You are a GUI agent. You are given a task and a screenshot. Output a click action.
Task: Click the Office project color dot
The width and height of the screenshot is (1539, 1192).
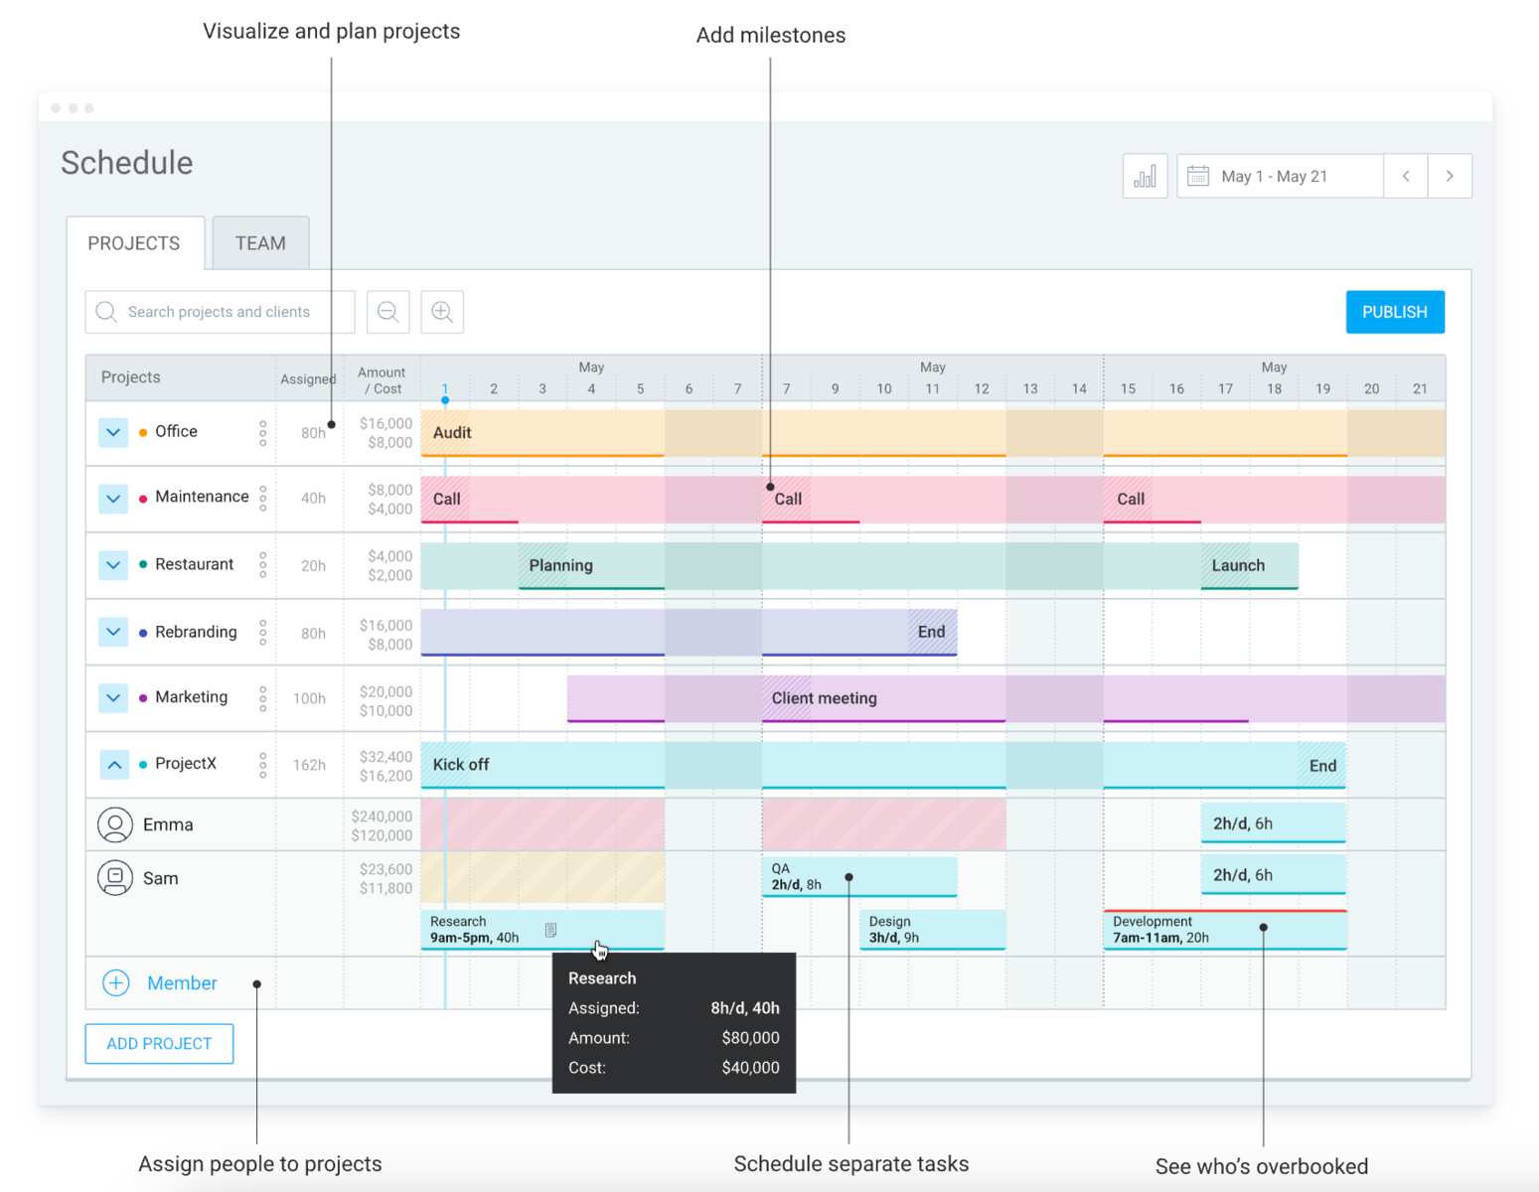pos(143,432)
